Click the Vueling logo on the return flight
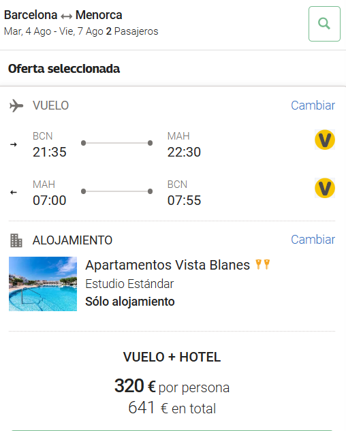 (x=325, y=189)
